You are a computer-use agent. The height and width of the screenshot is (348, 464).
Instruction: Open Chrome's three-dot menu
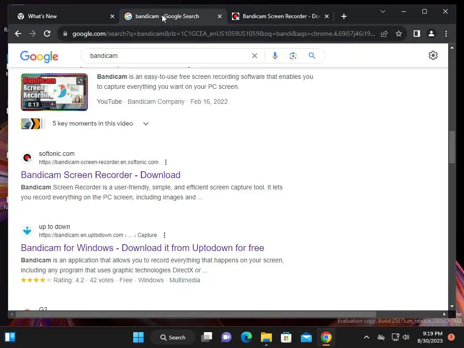click(x=446, y=34)
